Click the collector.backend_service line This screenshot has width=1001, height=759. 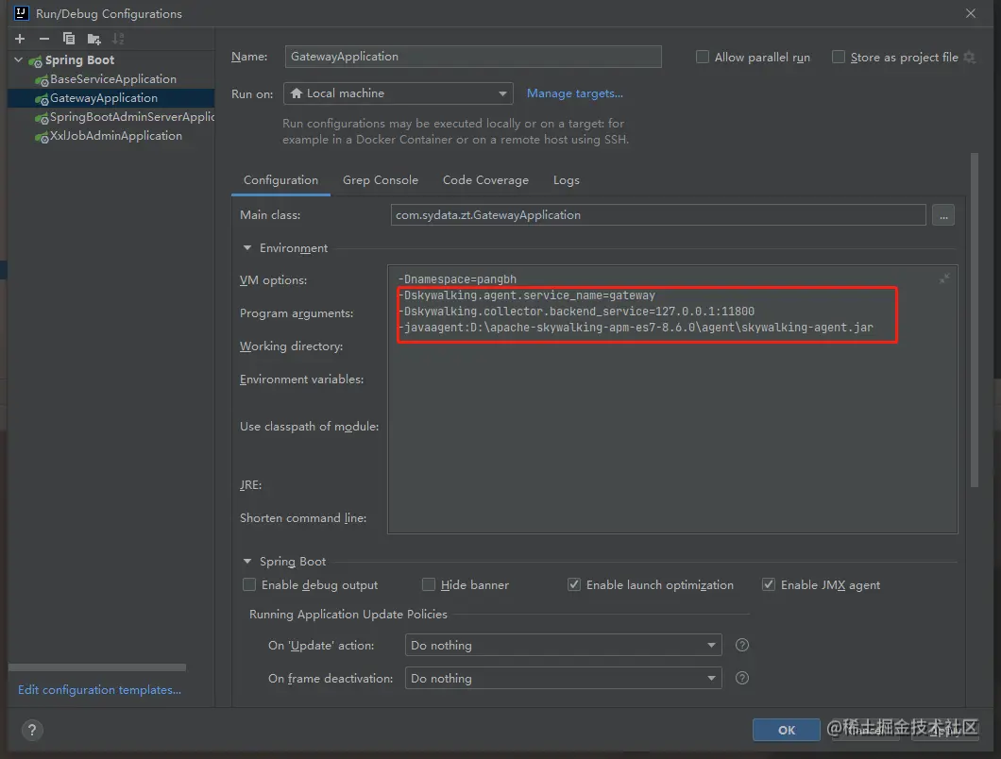coord(576,312)
